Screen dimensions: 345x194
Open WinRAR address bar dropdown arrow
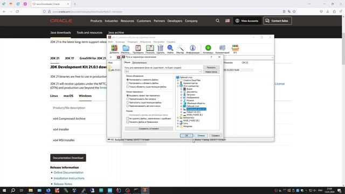[x=272, y=58]
